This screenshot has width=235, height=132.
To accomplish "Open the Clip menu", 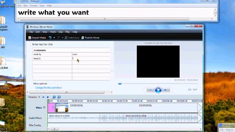I will pos(61,32).
